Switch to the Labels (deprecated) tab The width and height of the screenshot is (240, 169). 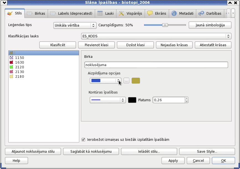(71, 14)
